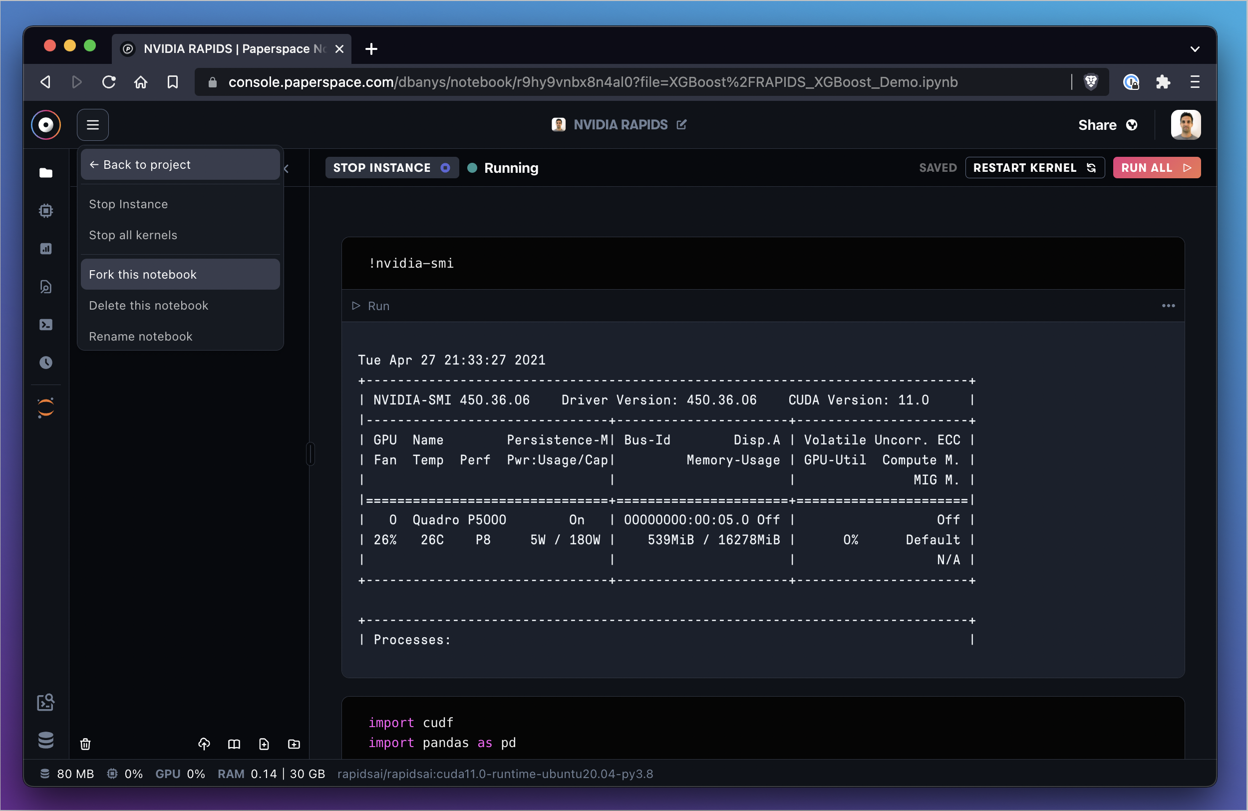The height and width of the screenshot is (811, 1248).
Task: Click the password manager extension icon
Action: click(x=1131, y=82)
